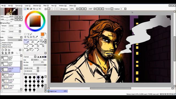Enable Selection Source
176x99 pixels.
coord(1,47)
